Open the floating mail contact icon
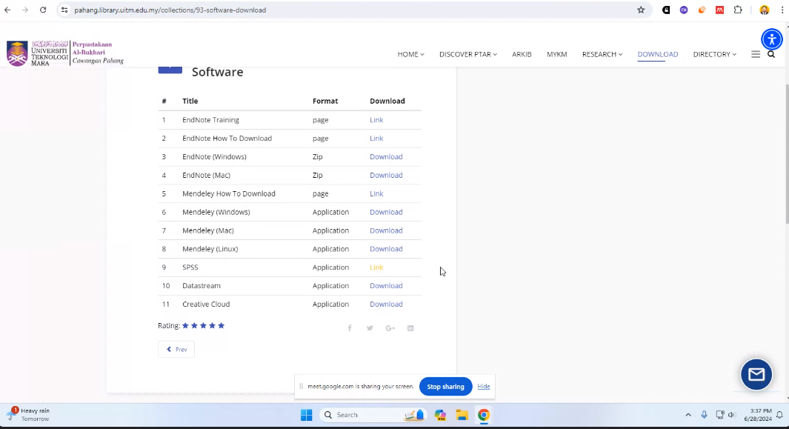The height and width of the screenshot is (429, 789). (756, 374)
